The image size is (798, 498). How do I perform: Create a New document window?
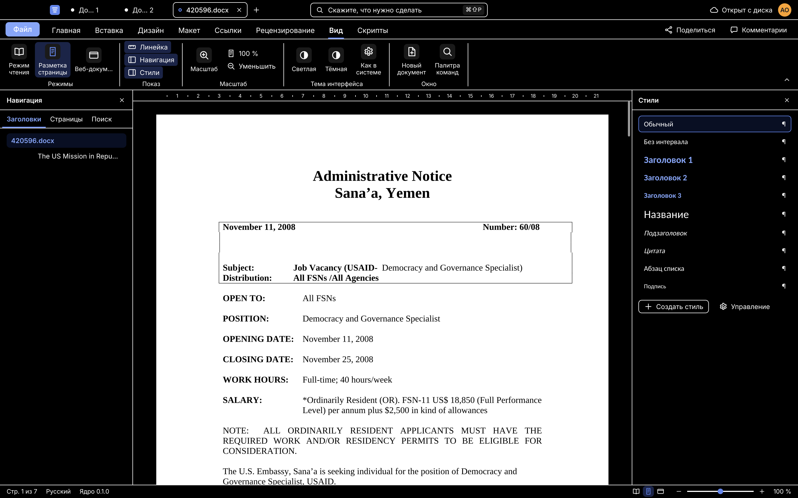[x=411, y=59]
